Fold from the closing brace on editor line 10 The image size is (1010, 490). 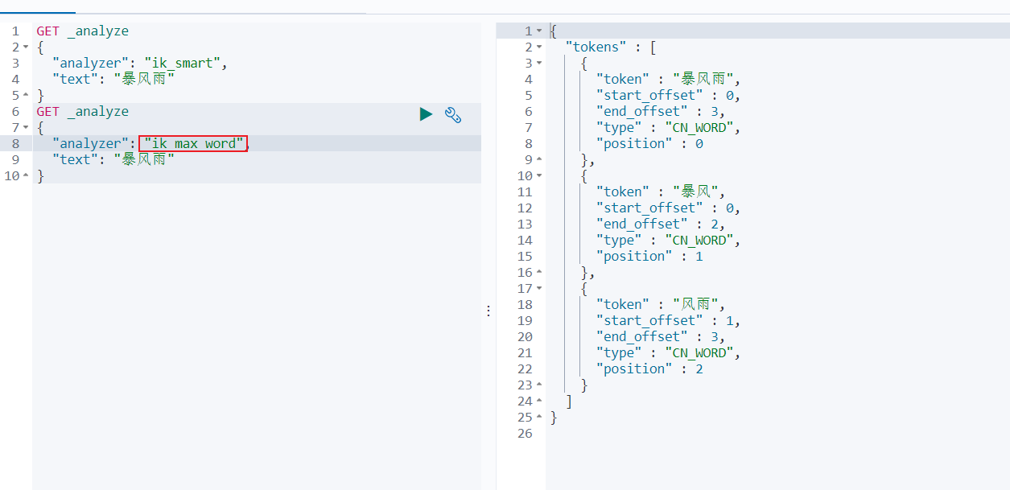[26, 176]
